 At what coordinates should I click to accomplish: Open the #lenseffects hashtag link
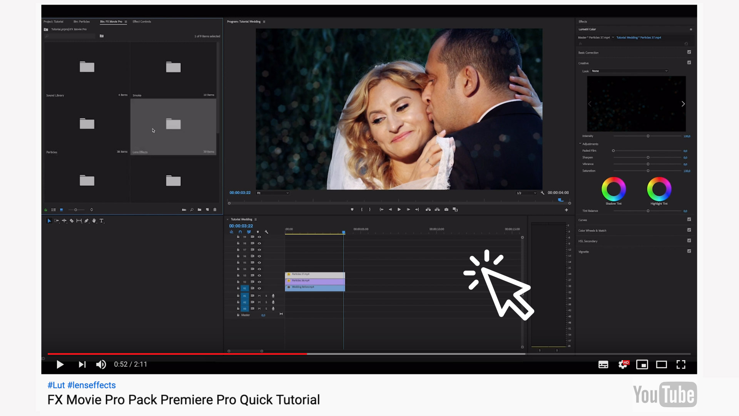pyautogui.click(x=92, y=385)
